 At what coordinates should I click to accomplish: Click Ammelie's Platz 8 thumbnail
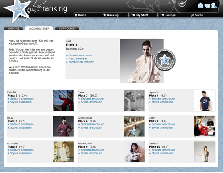(63, 152)
